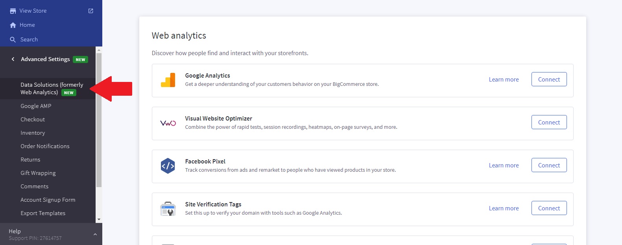Viewport: 622px width, 245px height.
Task: Connect Visual Website Optimizer
Action: (549, 122)
